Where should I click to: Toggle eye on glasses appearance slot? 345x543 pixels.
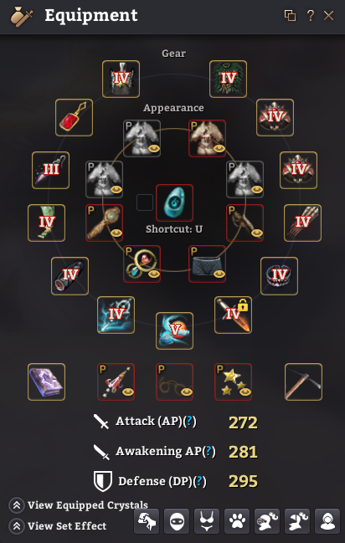pos(187,392)
